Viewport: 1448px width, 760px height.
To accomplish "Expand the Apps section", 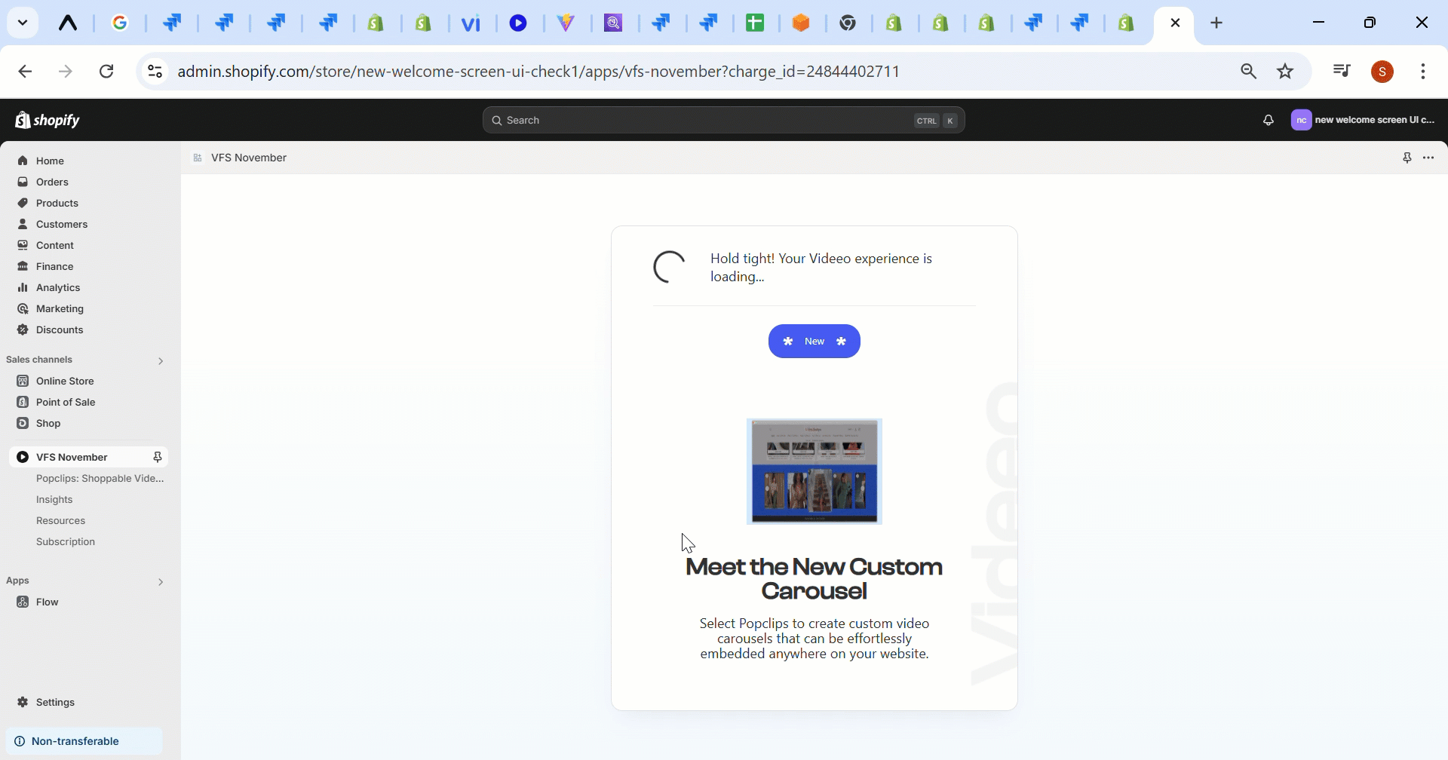I will 160,582.
